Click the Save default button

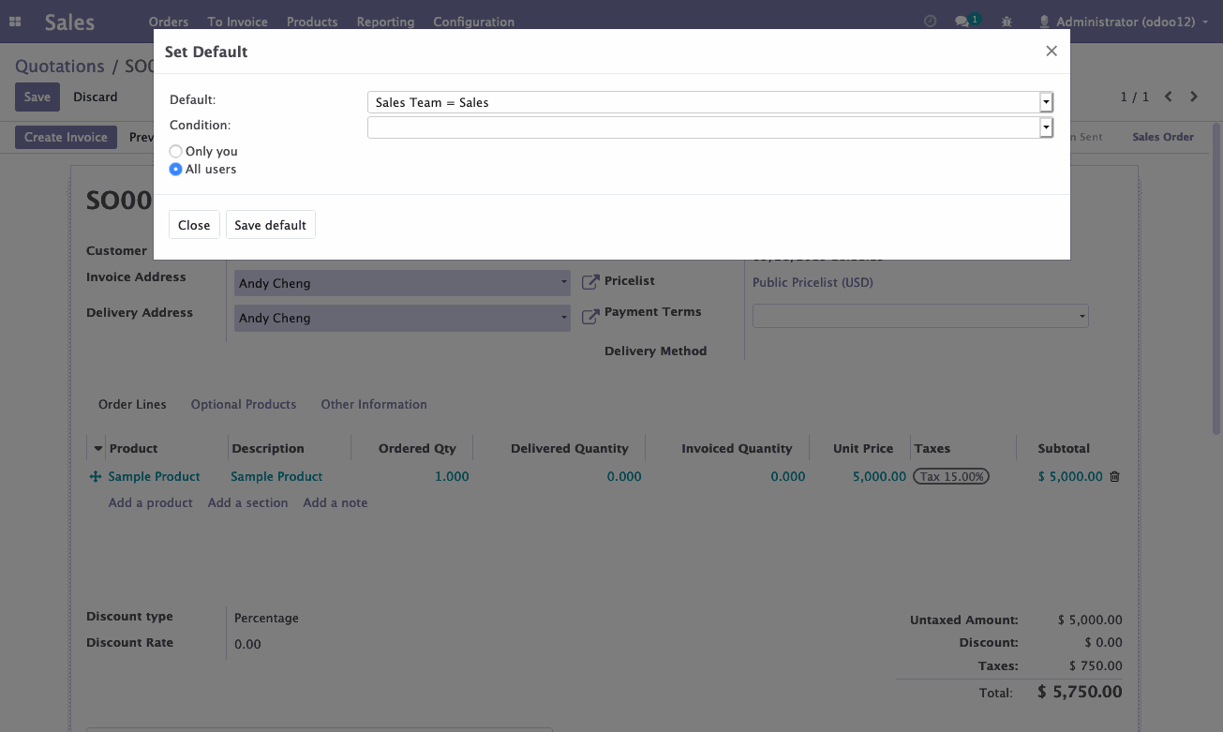click(x=270, y=225)
